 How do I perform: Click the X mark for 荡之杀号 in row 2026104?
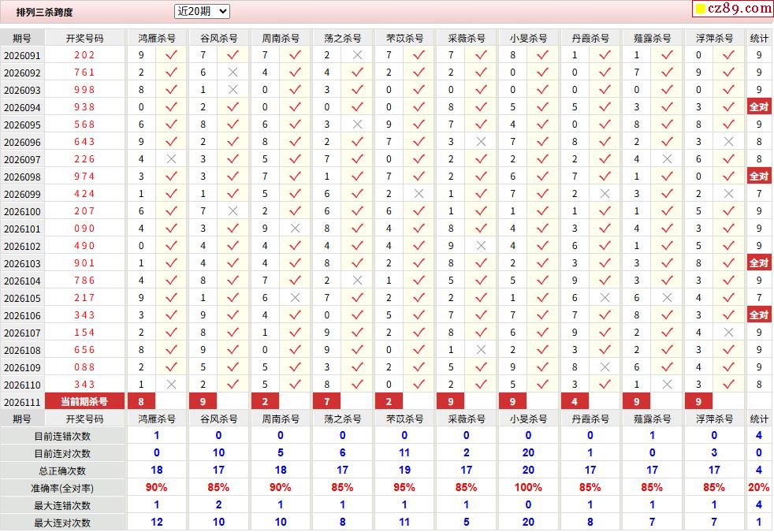[x=357, y=281]
